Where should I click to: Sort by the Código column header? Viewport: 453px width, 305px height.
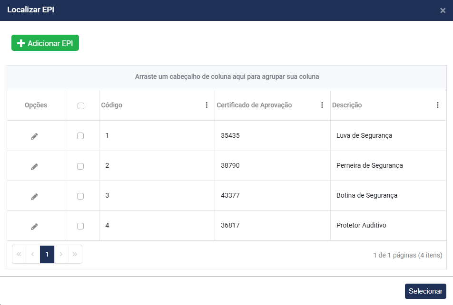[112, 105]
